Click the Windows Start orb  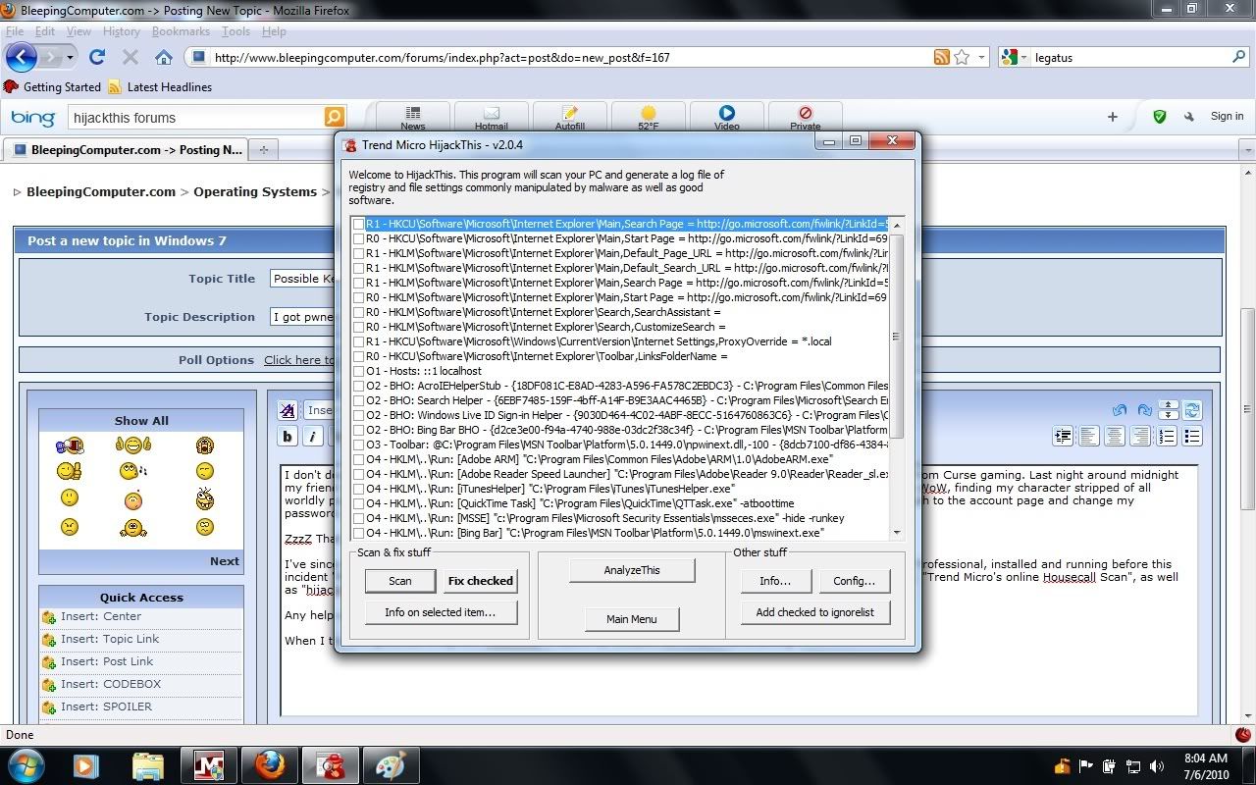tap(25, 764)
